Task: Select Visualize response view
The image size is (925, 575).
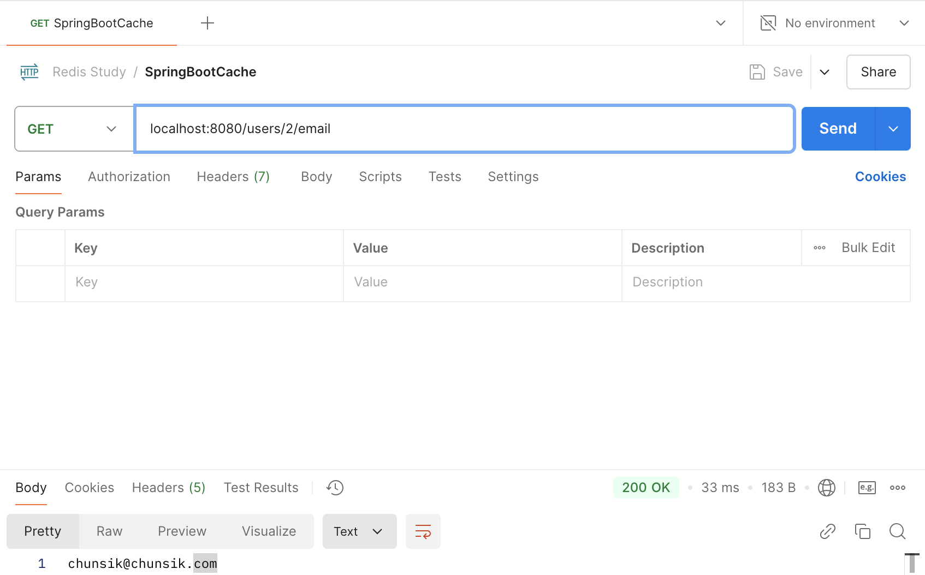Action: (269, 531)
